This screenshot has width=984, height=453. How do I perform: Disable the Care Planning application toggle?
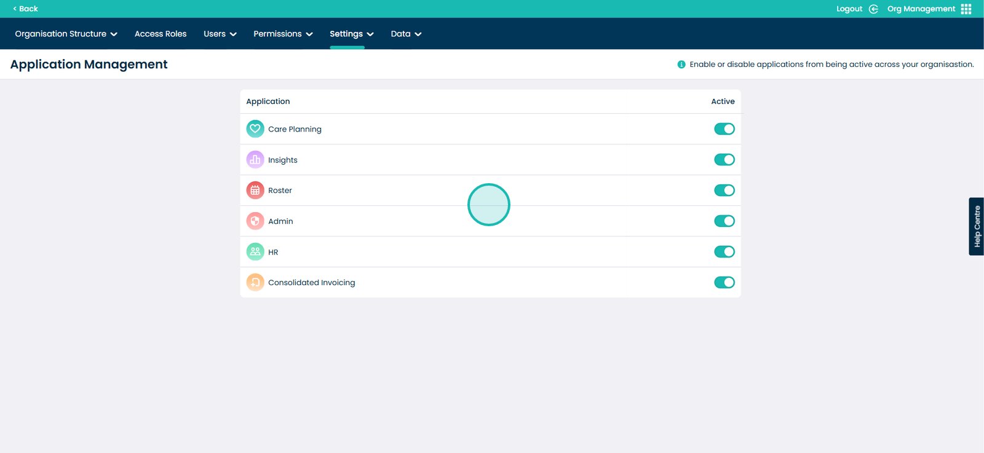click(x=724, y=129)
